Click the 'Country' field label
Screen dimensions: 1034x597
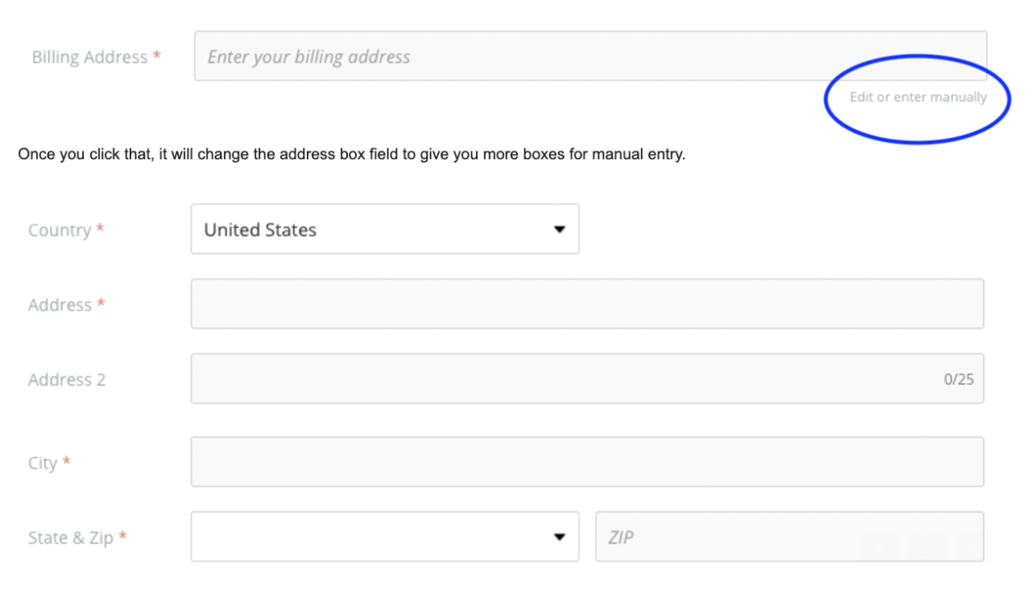click(59, 230)
